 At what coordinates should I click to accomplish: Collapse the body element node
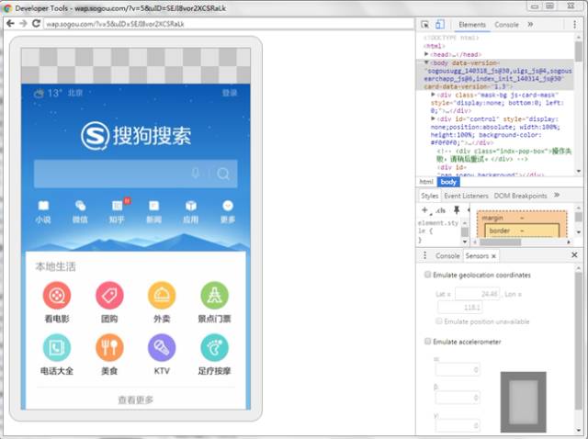coord(426,62)
